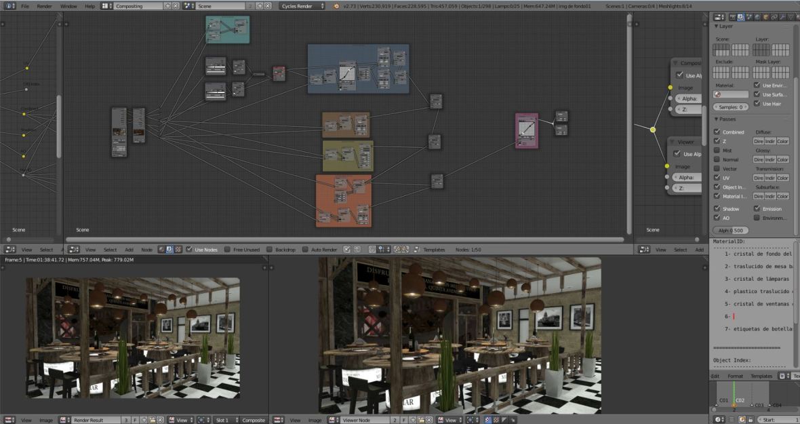Screen dimensions: 800x424
Task: Click the Templates button in text editor
Action: (761, 376)
